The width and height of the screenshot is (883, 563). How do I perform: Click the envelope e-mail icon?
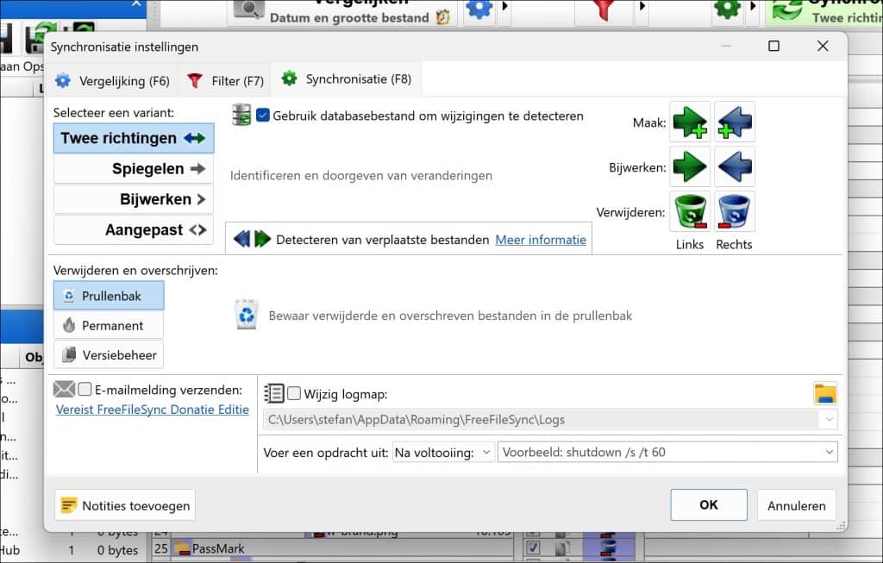[64, 389]
